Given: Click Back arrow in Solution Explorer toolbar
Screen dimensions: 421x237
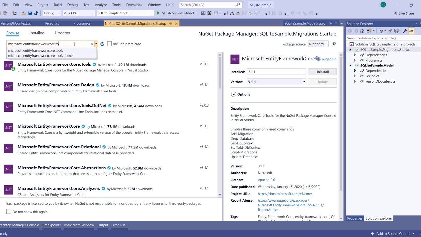Looking at the screenshot, I should pos(350,31).
